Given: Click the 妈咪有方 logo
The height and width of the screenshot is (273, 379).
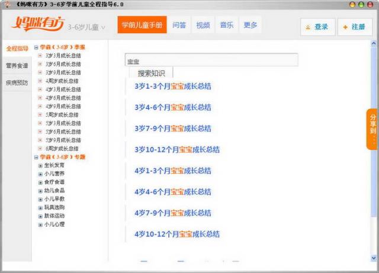Looking at the screenshot, I should pos(37,24).
